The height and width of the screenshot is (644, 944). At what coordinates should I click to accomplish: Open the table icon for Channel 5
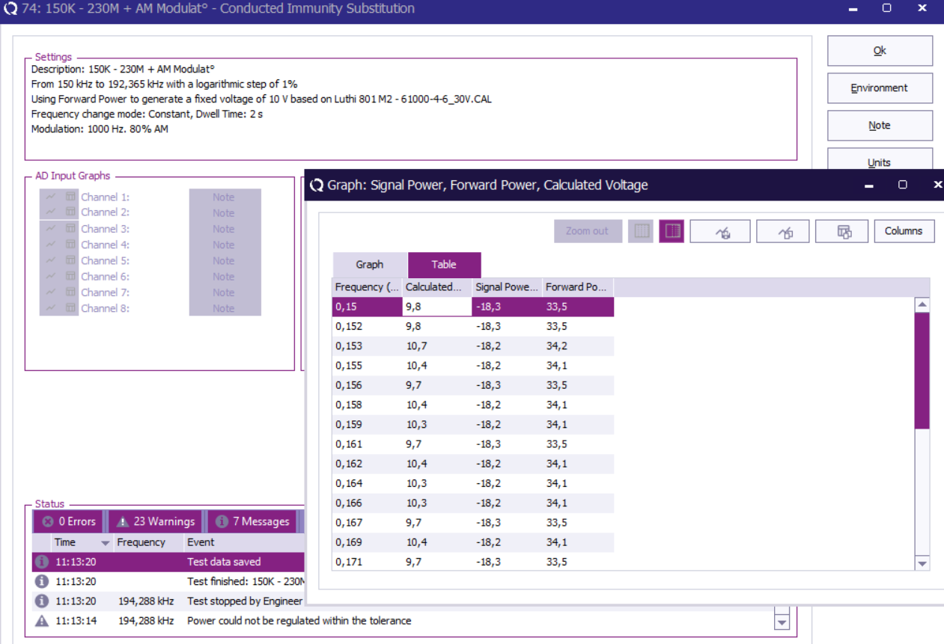pyautogui.click(x=70, y=260)
